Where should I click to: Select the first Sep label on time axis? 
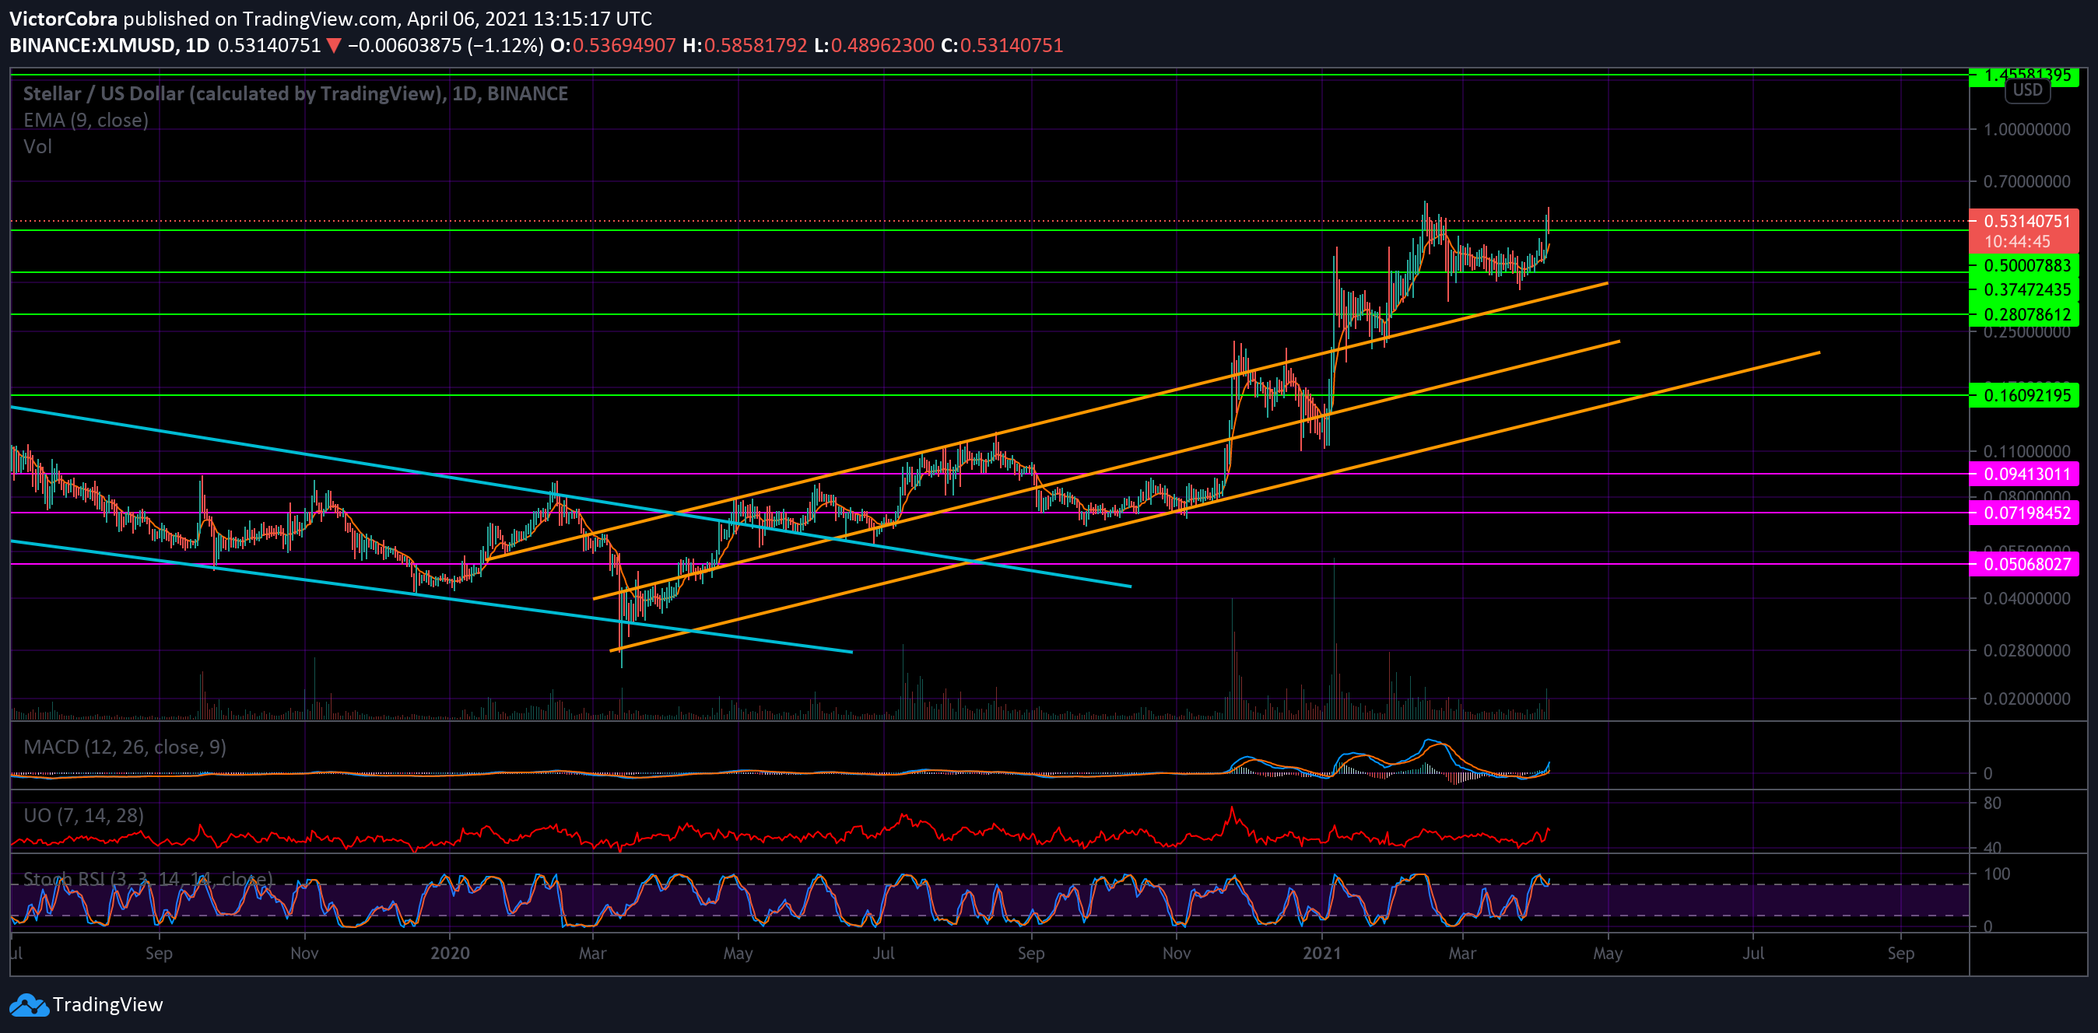[x=159, y=952]
